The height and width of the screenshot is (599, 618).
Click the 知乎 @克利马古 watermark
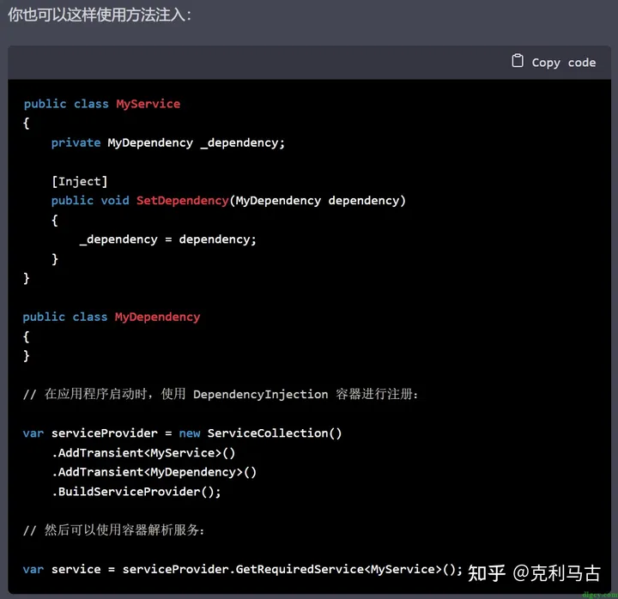pyautogui.click(x=533, y=572)
